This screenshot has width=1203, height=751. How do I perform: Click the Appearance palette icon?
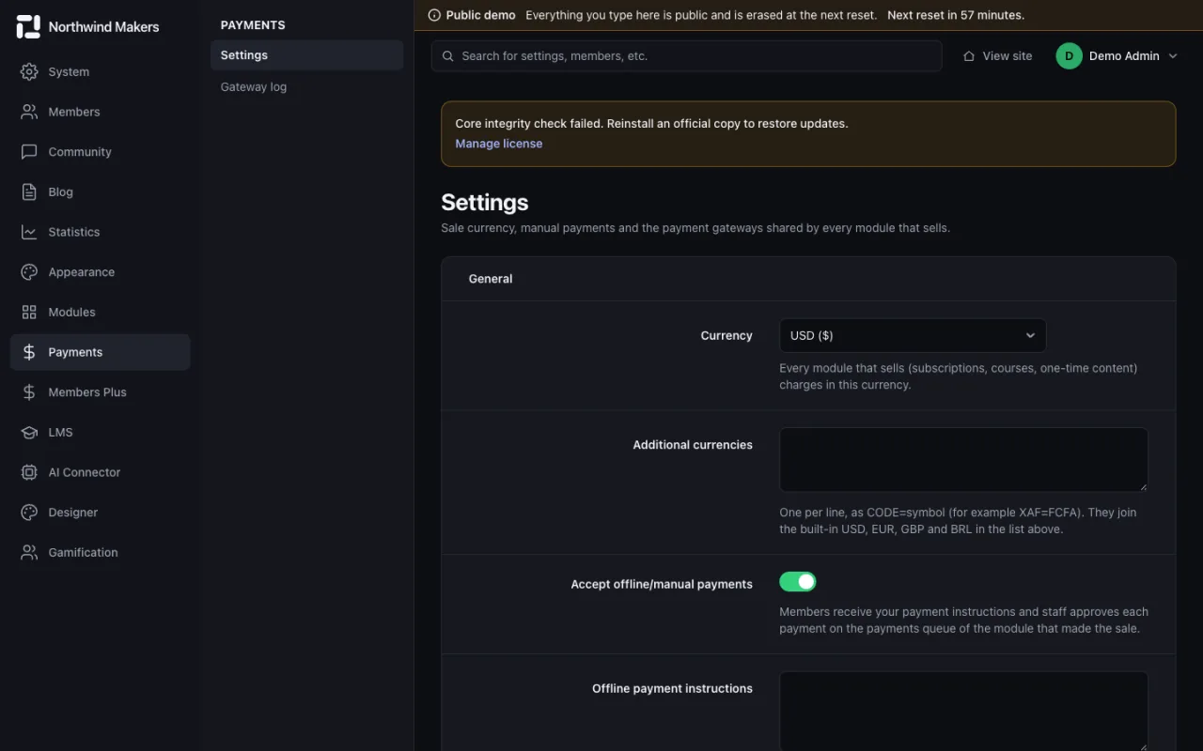pyautogui.click(x=29, y=272)
